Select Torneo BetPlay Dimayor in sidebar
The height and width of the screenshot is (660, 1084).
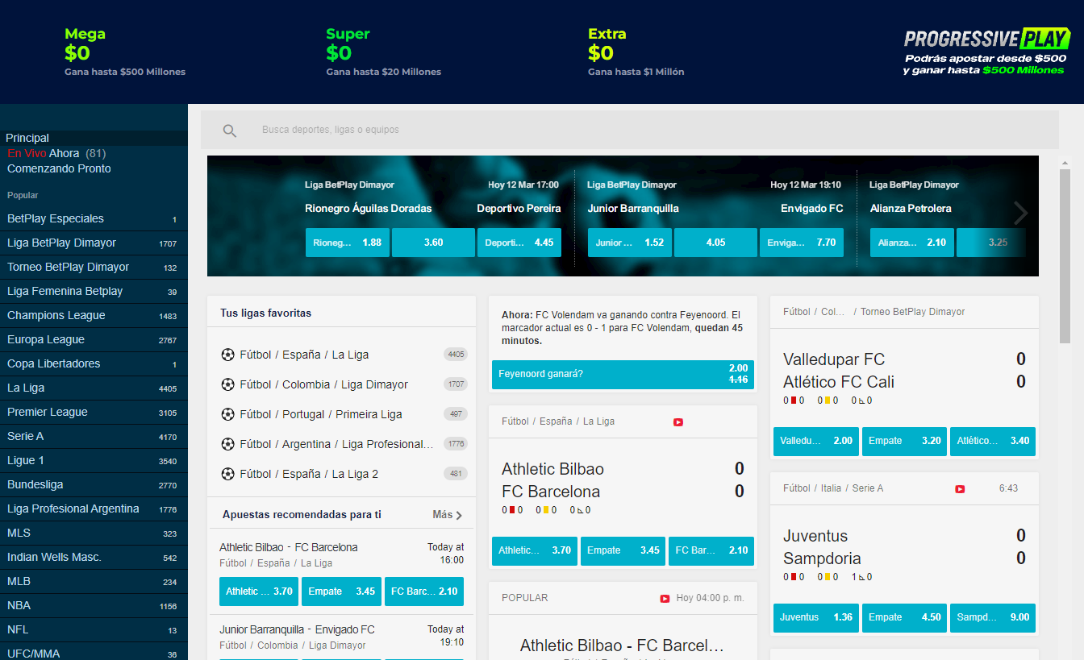pos(94,267)
